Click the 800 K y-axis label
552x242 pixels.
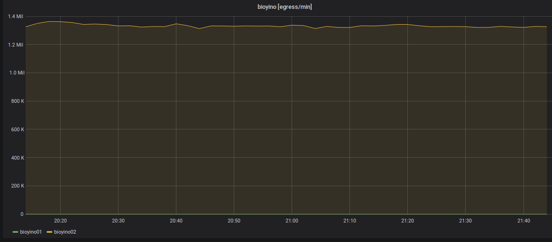point(17,101)
